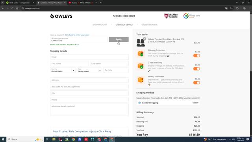
Task: Open File Explorer from the taskbar
Action: coord(54,139)
